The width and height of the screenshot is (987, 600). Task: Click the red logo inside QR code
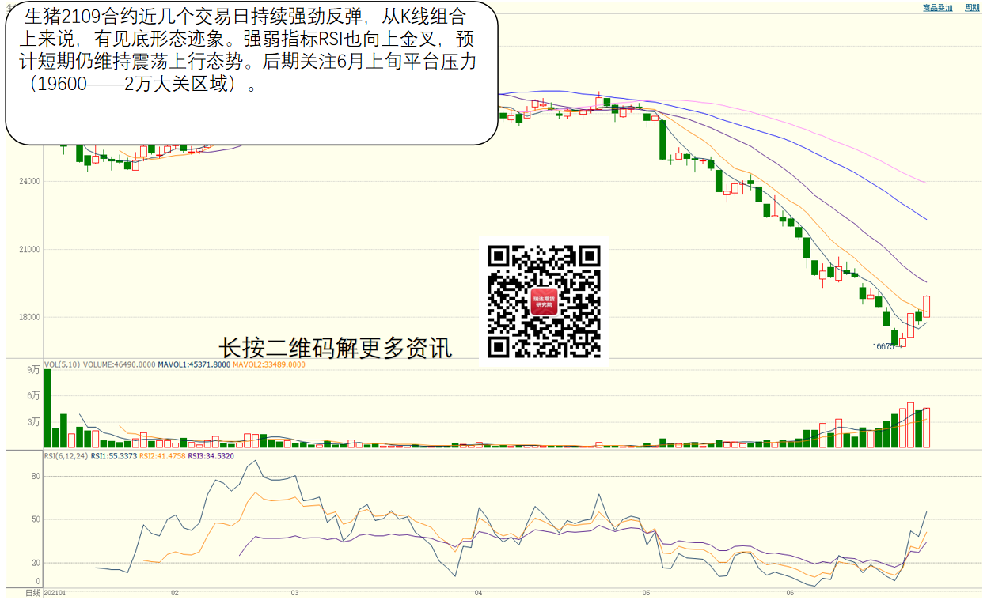544,301
